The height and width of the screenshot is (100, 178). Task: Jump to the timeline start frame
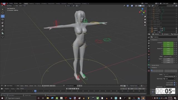69,89
